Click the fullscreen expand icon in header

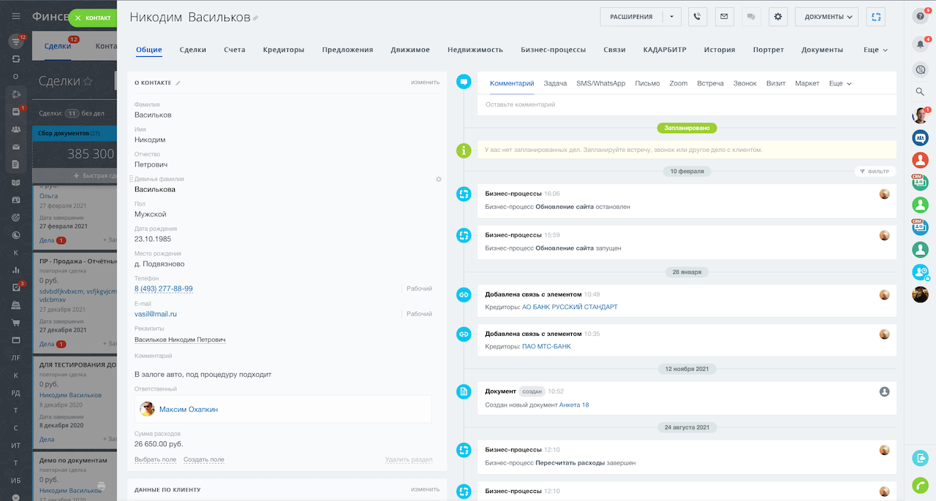pyautogui.click(x=875, y=17)
